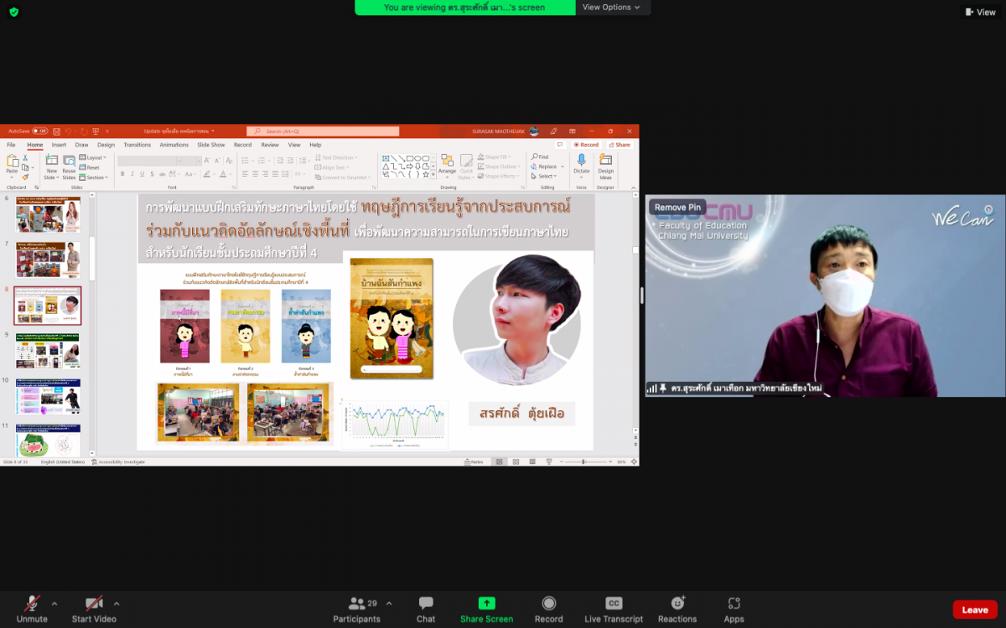Switch to the Transitions tab
Viewport: 1006px width, 628px height.
[x=137, y=145]
